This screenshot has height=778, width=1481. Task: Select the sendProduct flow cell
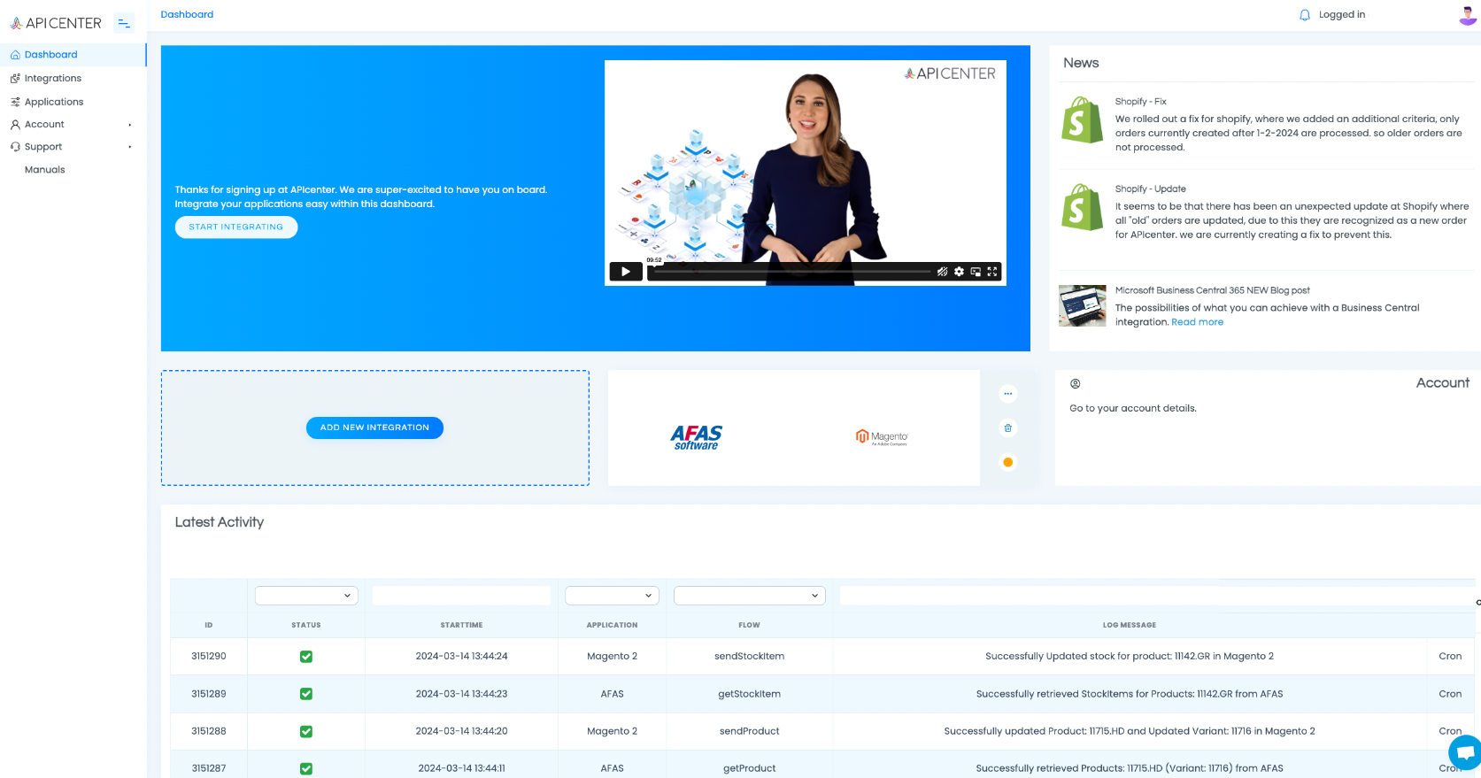pyautogui.click(x=749, y=731)
